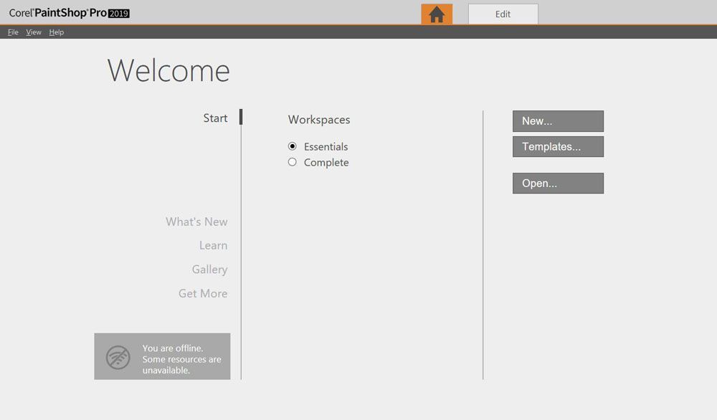Go to the Gallery section
Viewport: 717px width, 420px height.
coord(209,269)
